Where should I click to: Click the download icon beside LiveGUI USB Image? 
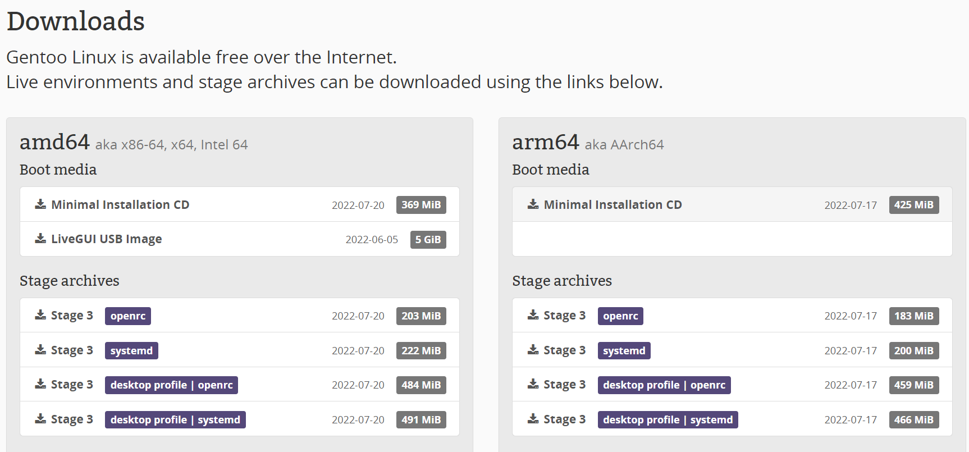(40, 239)
